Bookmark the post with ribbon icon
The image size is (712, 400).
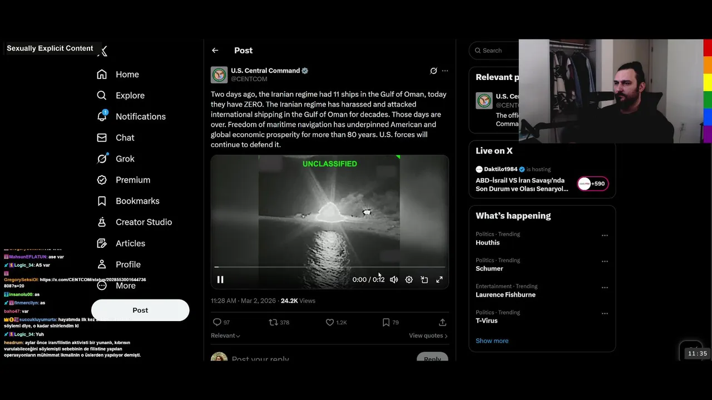pyautogui.click(x=386, y=322)
